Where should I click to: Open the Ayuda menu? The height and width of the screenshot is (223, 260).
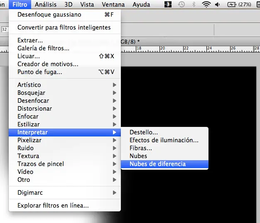(x=141, y=5)
